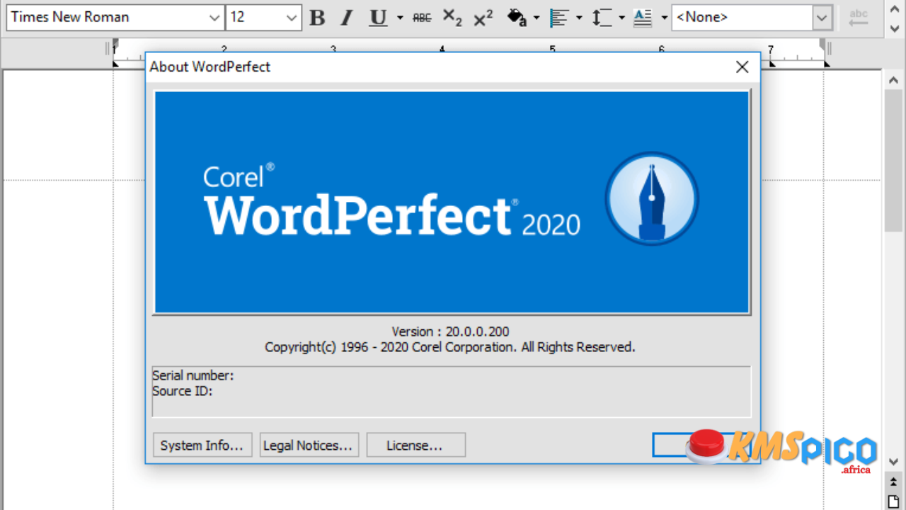Click the greyed abc back-arrow icon

coord(859,18)
